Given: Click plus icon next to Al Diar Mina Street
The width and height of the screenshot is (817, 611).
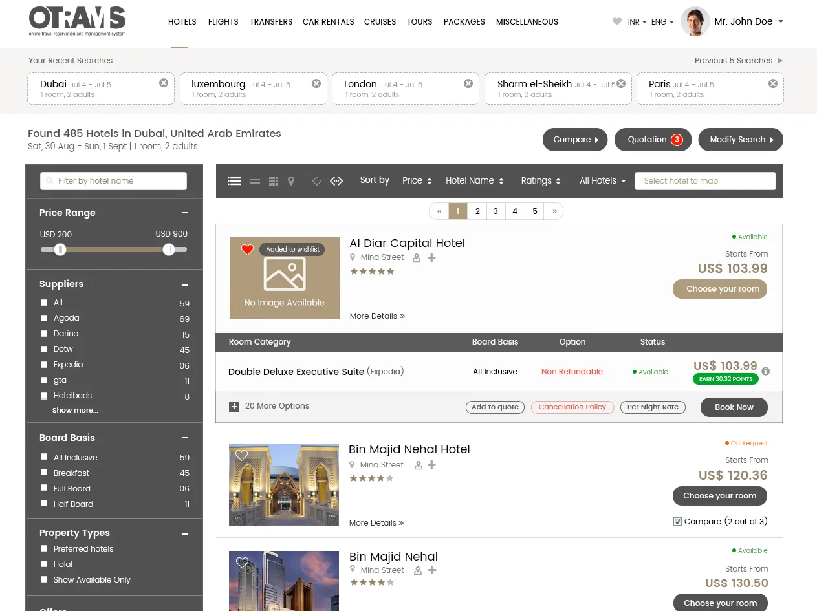Looking at the screenshot, I should click(x=432, y=257).
